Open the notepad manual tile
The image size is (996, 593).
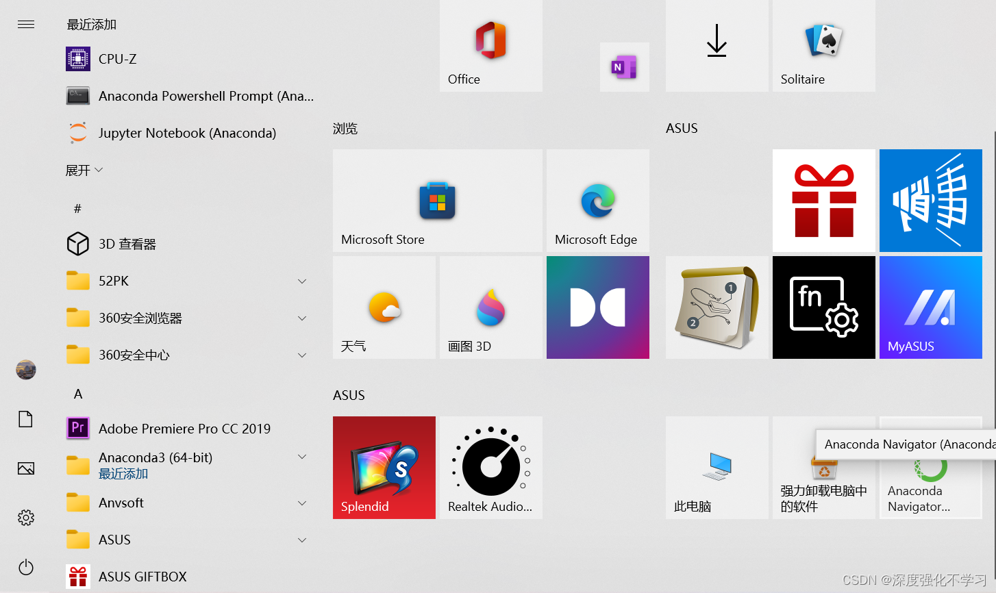(x=717, y=307)
